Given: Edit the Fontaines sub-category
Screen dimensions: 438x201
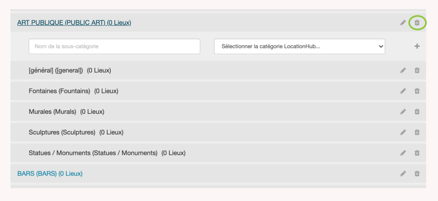Looking at the screenshot, I should click(403, 91).
